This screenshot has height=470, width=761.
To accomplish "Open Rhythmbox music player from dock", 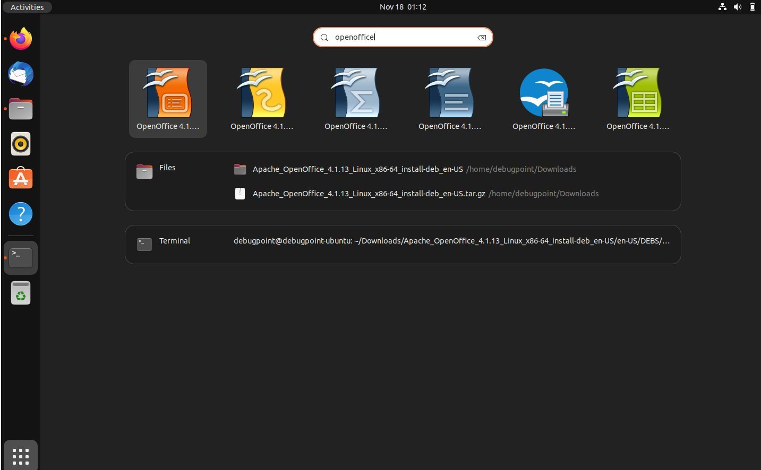I will [x=21, y=144].
